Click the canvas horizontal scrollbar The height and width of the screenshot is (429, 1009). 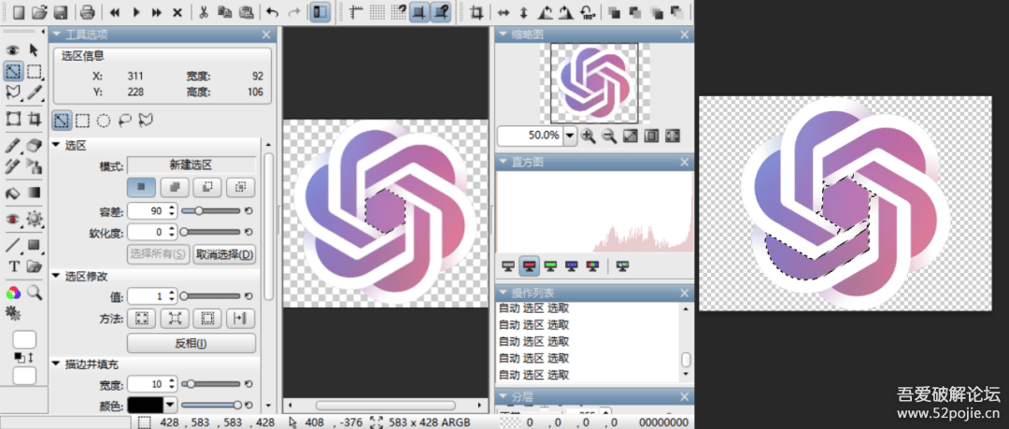pos(386,406)
